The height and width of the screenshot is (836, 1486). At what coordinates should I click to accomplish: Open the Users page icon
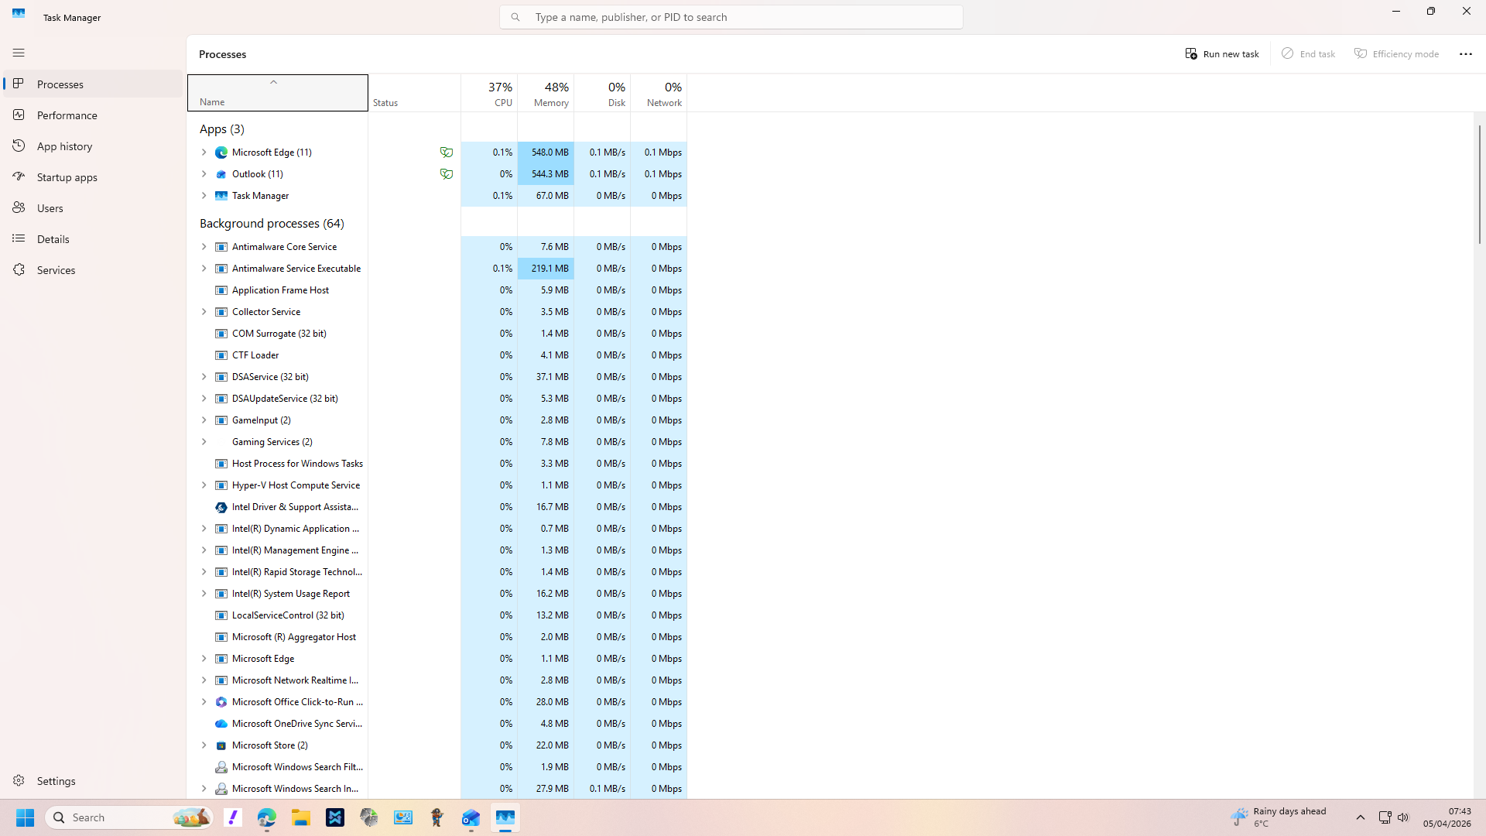[x=19, y=207]
